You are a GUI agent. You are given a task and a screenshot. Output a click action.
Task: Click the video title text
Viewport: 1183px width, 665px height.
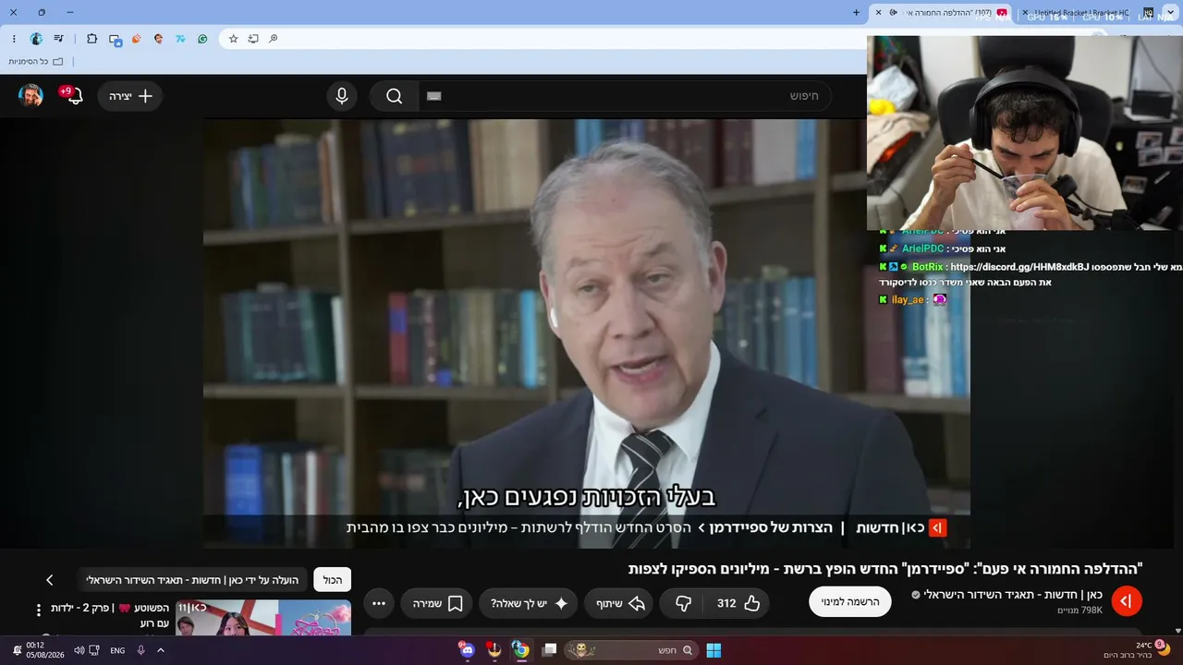[885, 569]
